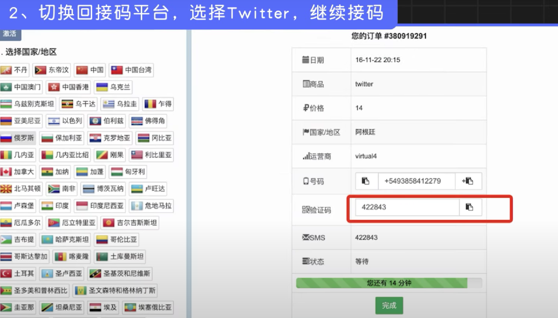Choose country 土库曼斯坦
This screenshot has width=558, height=318.
tap(120, 257)
